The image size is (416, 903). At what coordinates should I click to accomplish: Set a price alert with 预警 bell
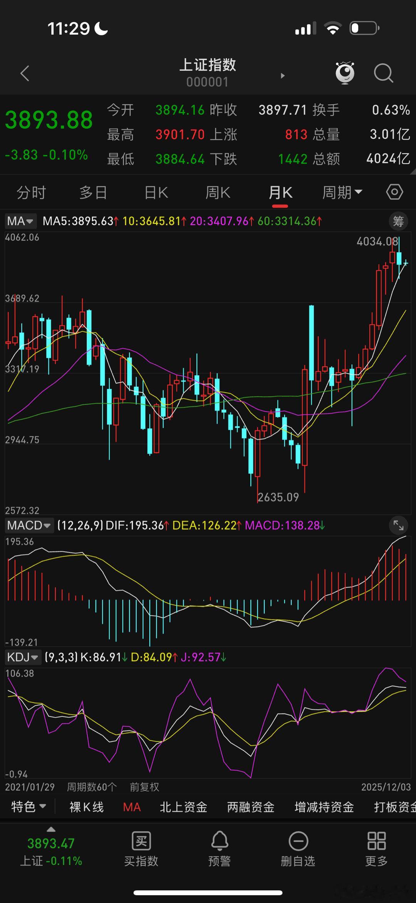[220, 849]
